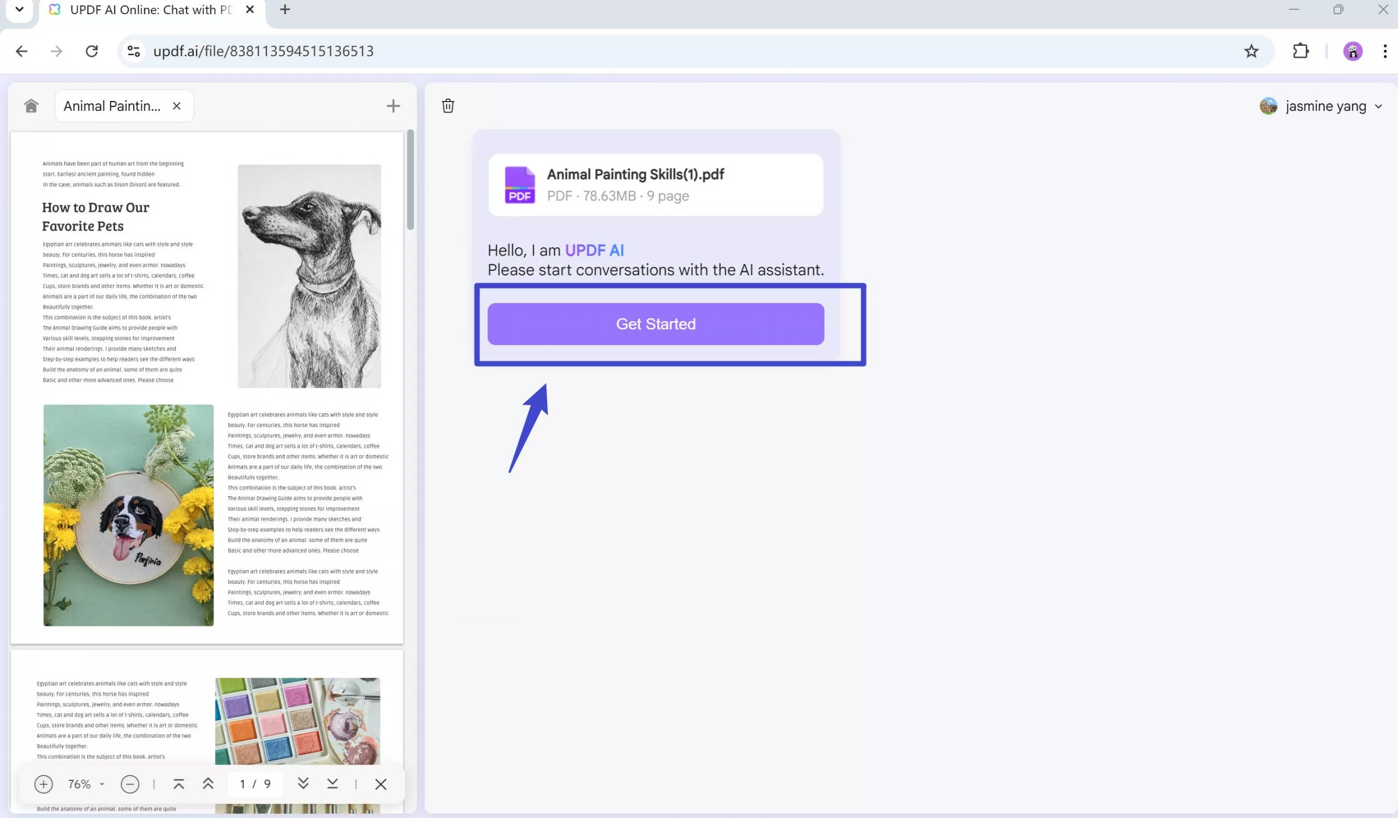Expand the Chrome extensions puzzle menu

tap(1300, 50)
